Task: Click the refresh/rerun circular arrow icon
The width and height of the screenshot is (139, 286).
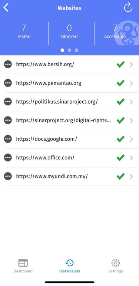Action: (x=128, y=7)
